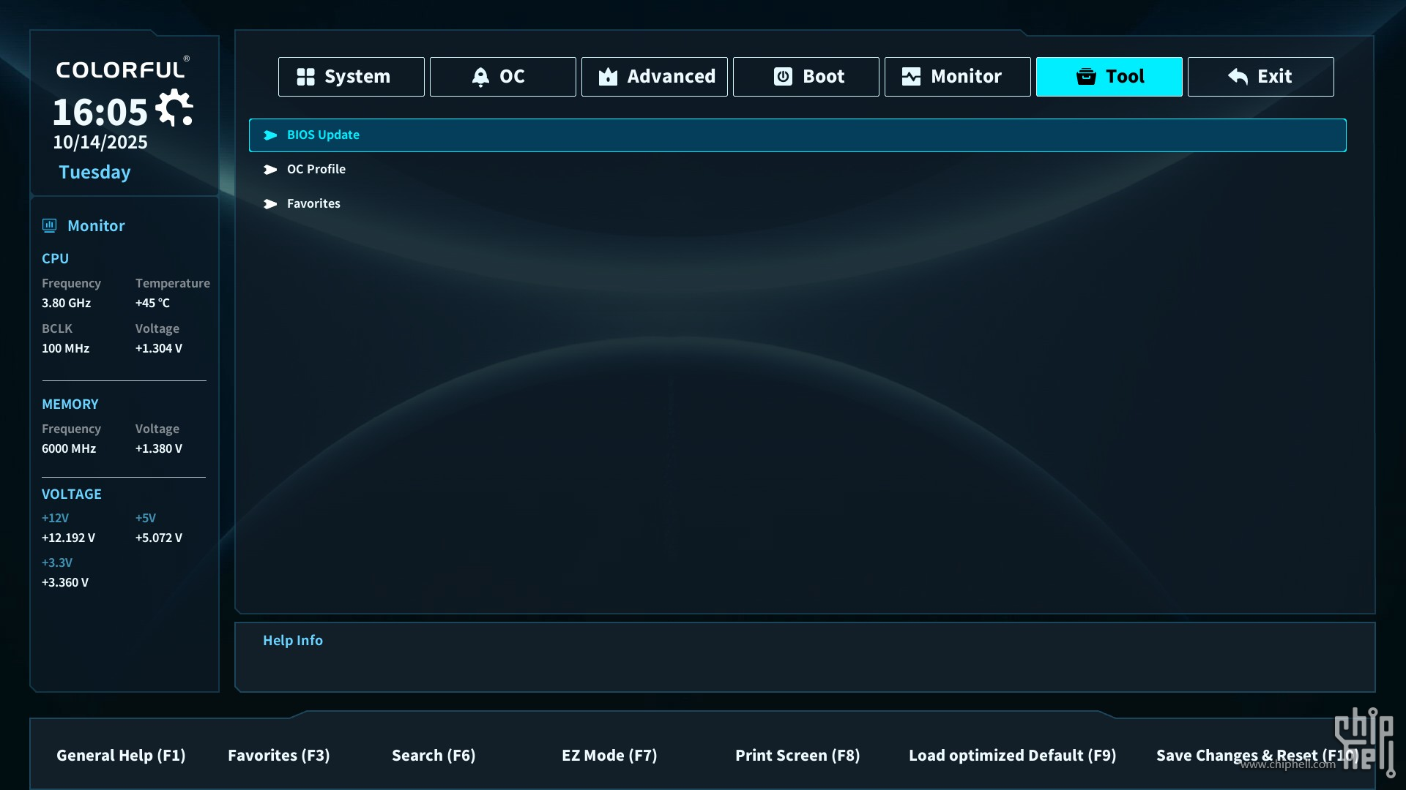Viewport: 1406px width, 790px height.
Task: Click the Boot tab power icon
Action: [783, 77]
